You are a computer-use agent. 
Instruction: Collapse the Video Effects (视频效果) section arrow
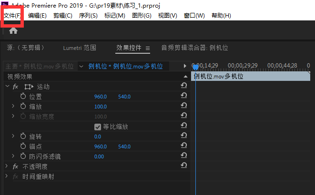click(x=185, y=77)
